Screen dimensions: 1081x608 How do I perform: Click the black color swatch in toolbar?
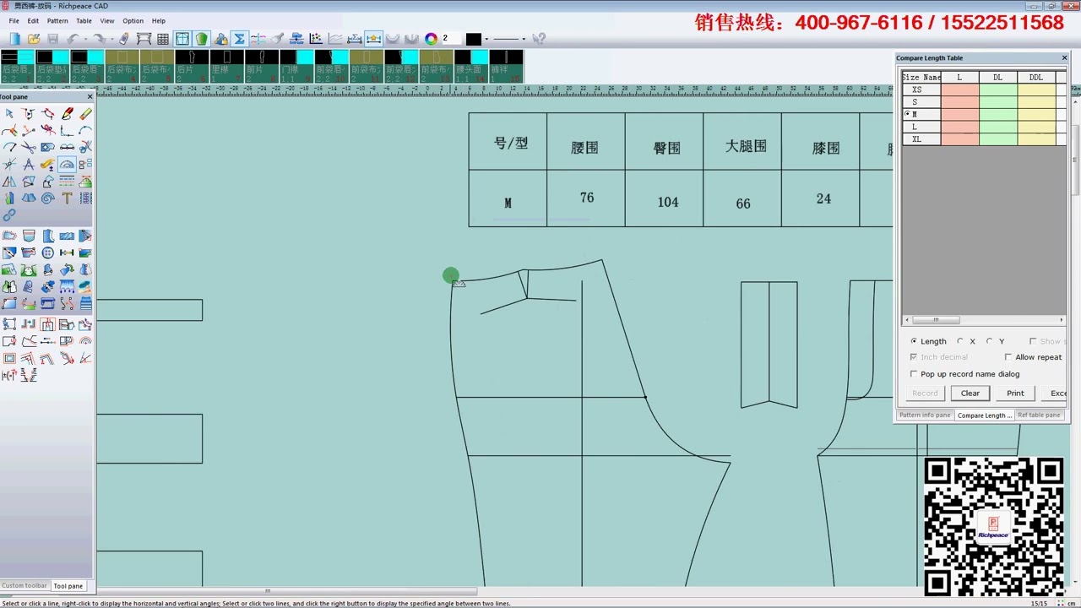click(x=474, y=39)
